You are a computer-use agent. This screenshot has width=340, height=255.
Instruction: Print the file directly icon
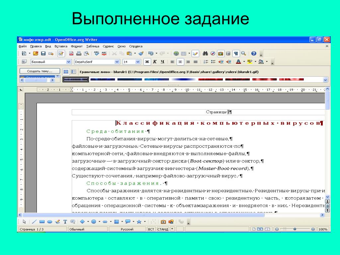tap(79, 53)
